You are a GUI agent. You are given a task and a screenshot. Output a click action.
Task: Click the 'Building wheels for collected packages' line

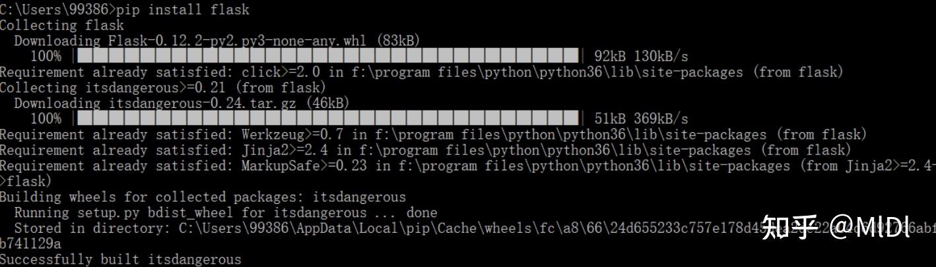click(203, 197)
